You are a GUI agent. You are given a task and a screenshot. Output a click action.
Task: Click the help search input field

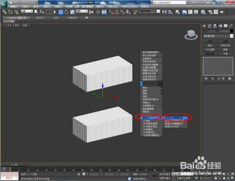click(x=170, y=2)
